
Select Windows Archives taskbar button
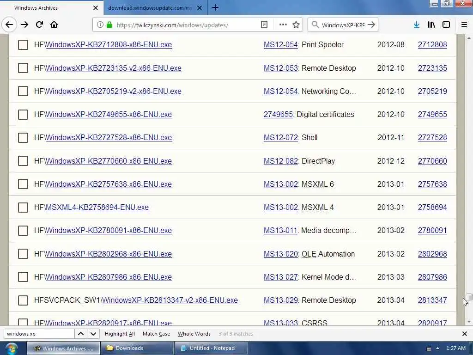[63, 349]
